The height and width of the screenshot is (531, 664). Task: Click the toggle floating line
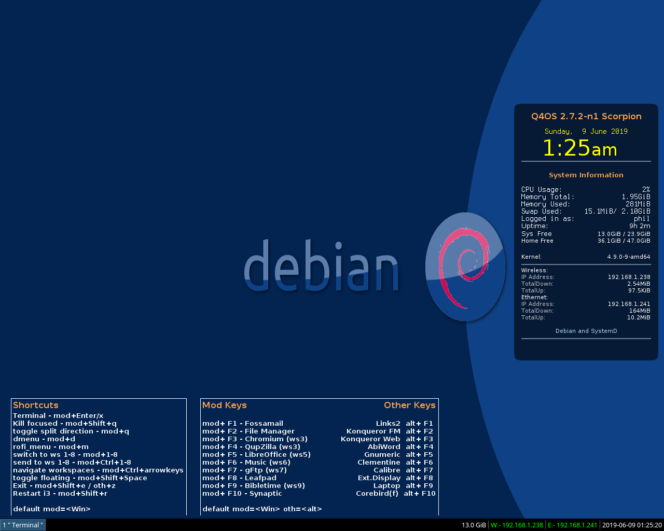(80, 478)
